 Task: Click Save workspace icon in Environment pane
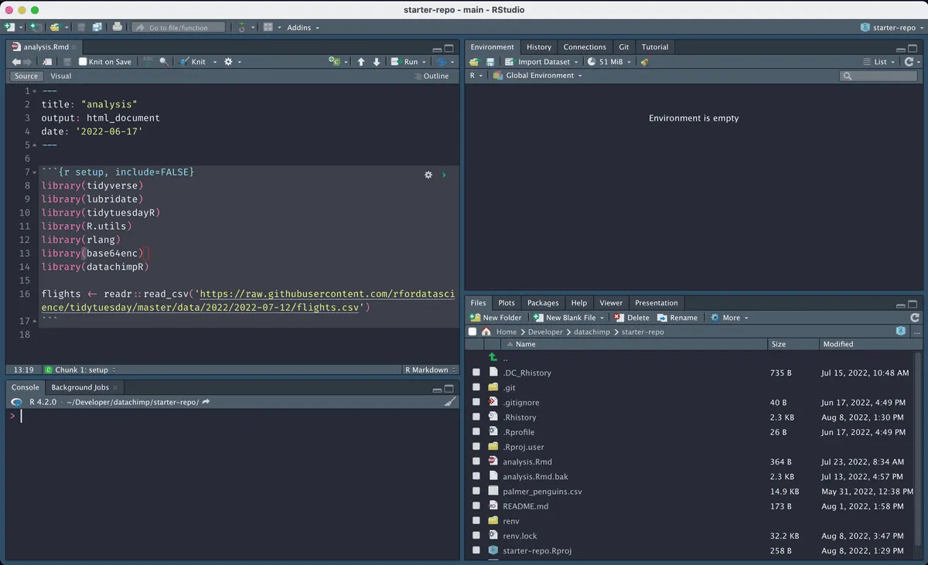pos(490,62)
